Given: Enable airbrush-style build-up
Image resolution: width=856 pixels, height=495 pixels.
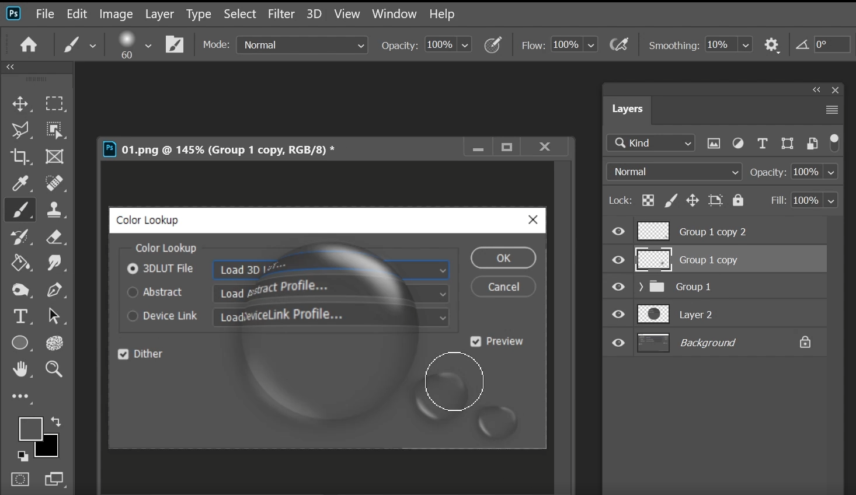Looking at the screenshot, I should [618, 45].
